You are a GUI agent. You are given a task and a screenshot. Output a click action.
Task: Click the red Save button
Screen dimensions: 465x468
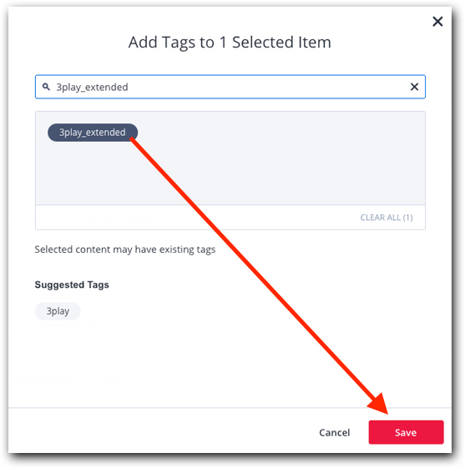406,432
